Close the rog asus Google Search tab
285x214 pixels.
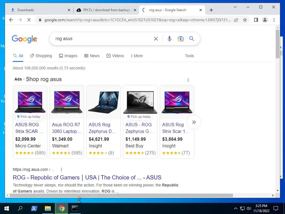(201, 10)
